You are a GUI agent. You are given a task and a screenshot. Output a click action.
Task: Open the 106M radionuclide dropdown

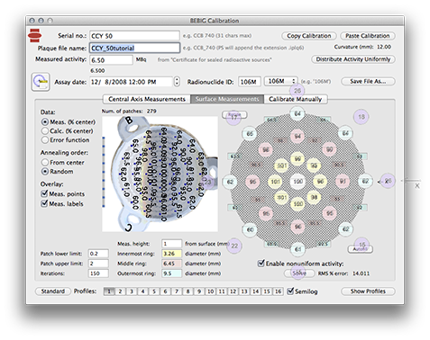coord(281,81)
